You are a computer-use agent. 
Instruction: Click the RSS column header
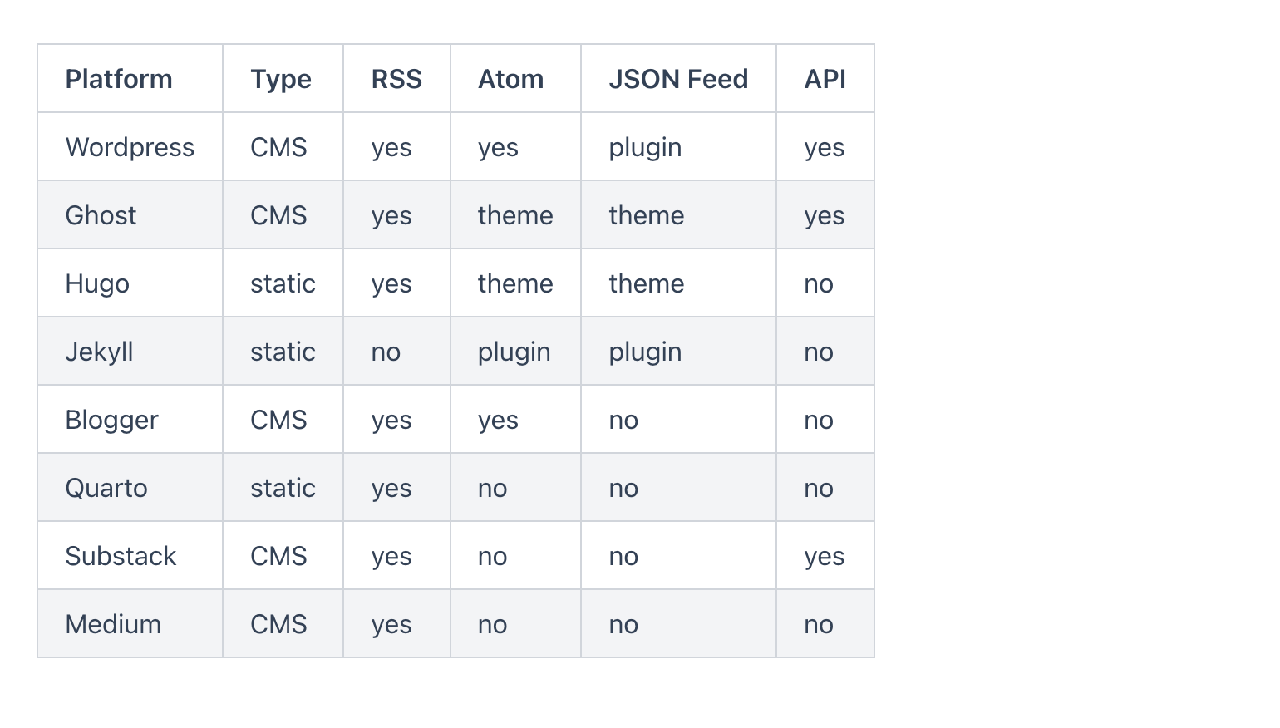tap(396, 79)
